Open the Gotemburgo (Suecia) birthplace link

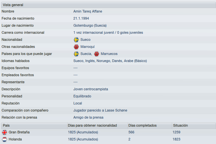90,25
